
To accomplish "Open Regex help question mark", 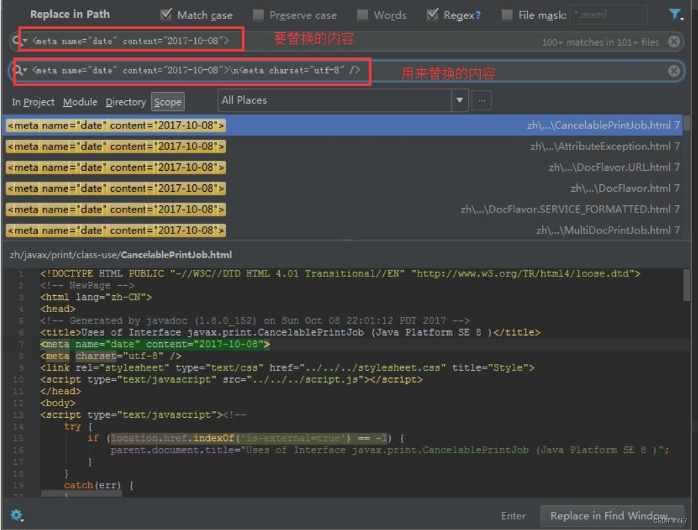I will tap(477, 15).
